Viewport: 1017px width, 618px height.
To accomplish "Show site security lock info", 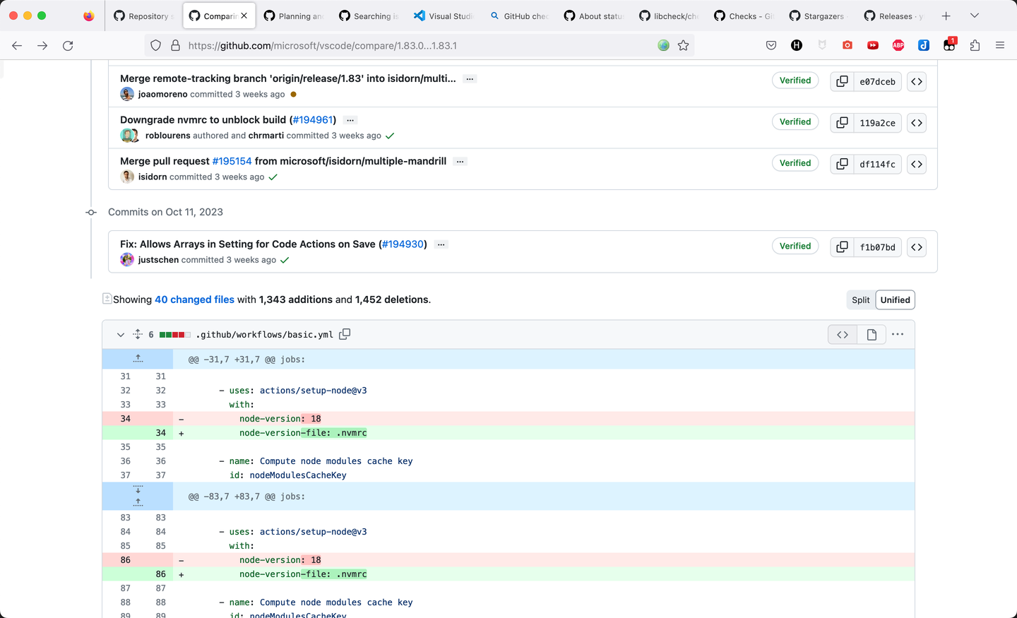I will coord(175,45).
